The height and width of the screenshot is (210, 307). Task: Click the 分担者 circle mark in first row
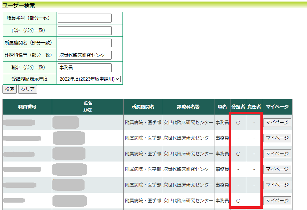[238, 123]
